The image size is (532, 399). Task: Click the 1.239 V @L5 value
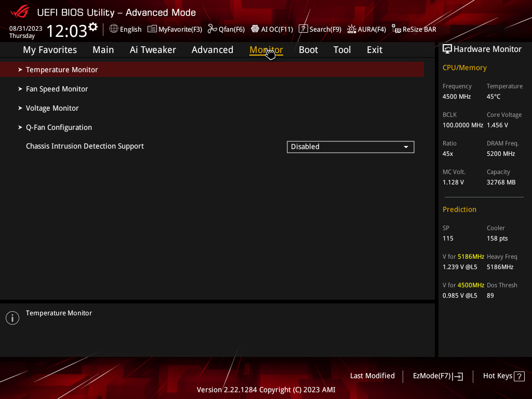click(460, 267)
